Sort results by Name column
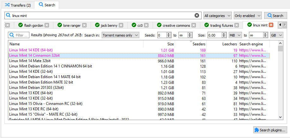290x138 pixels. coord(76,44)
